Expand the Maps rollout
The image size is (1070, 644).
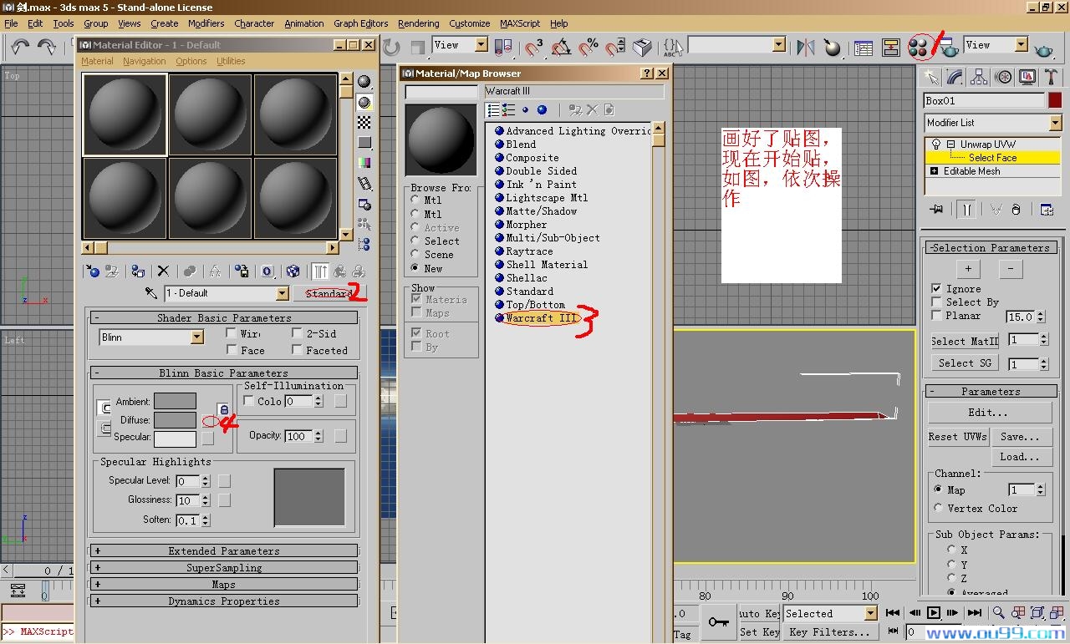pos(224,584)
